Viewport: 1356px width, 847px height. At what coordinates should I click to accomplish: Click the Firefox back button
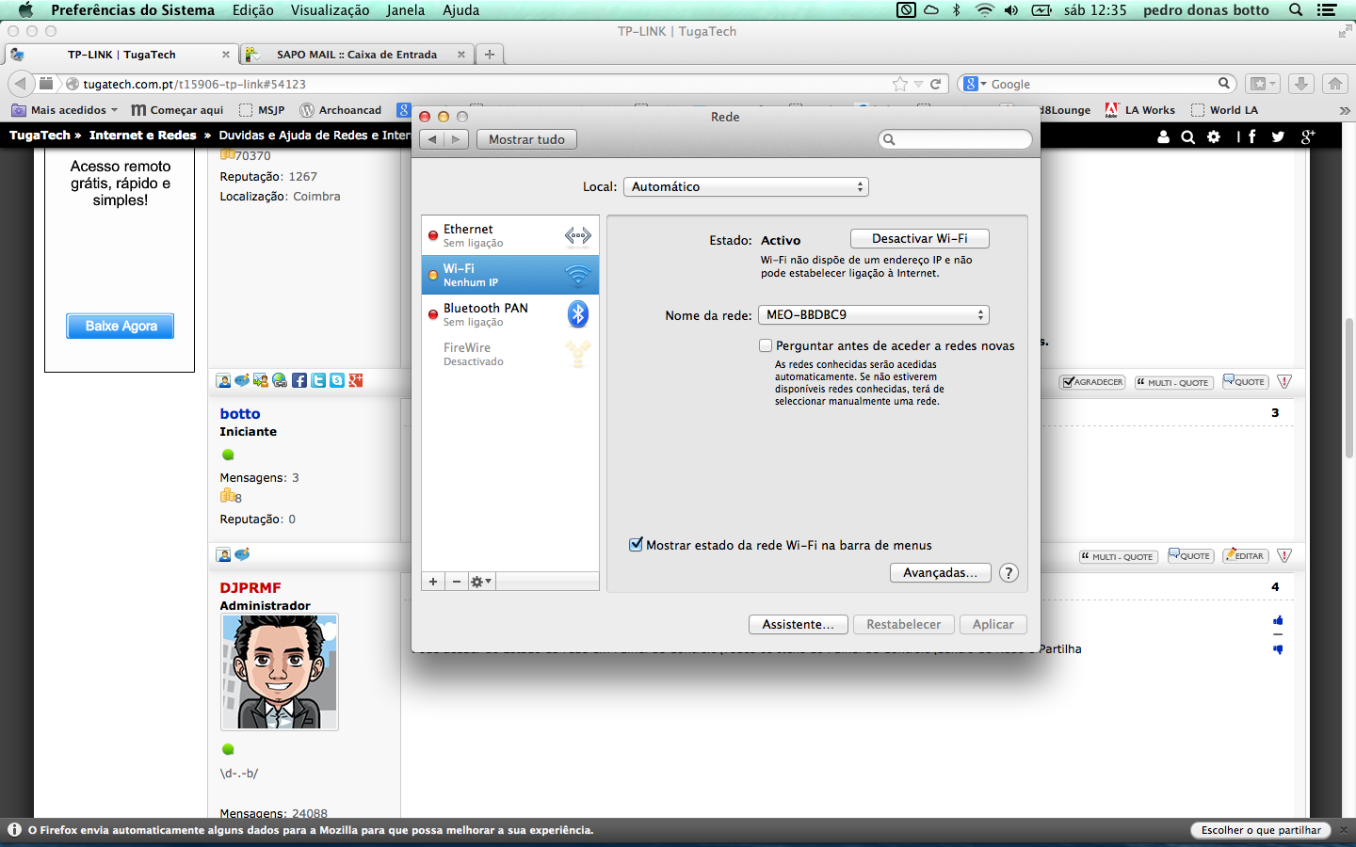click(21, 84)
